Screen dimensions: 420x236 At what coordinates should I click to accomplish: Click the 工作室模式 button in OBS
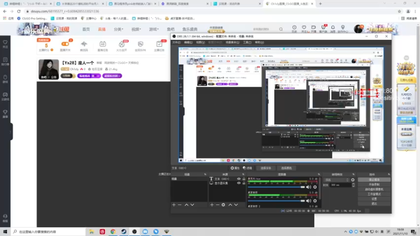click(374, 194)
